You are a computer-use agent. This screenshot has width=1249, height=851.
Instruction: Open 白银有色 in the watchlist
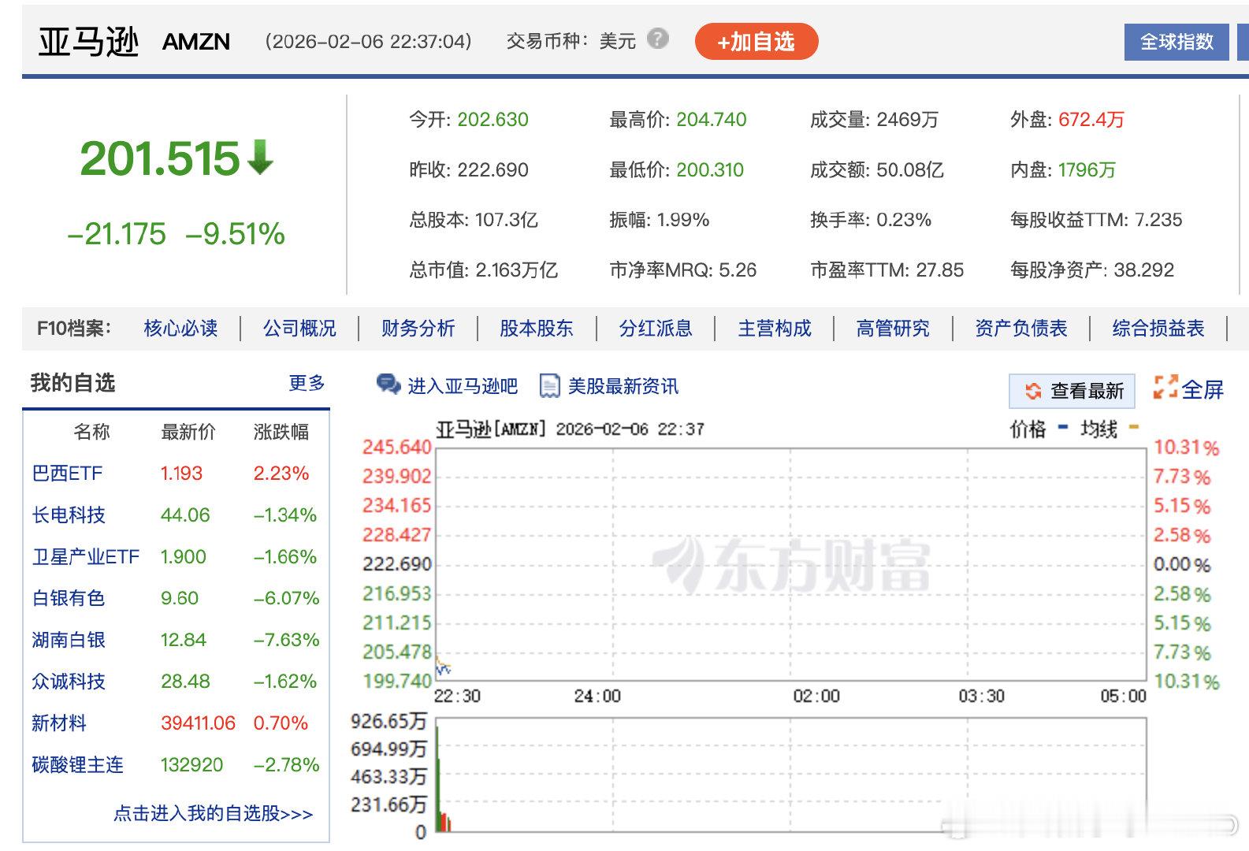[x=69, y=599]
